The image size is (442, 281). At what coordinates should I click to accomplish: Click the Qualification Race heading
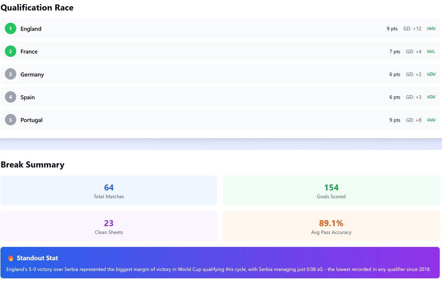pos(37,8)
